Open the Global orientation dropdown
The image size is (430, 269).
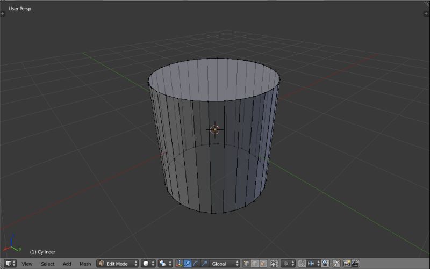tap(225, 264)
